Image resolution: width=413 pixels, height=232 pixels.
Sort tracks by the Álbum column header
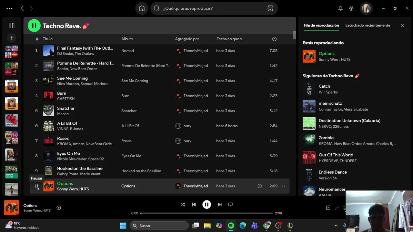[127, 39]
